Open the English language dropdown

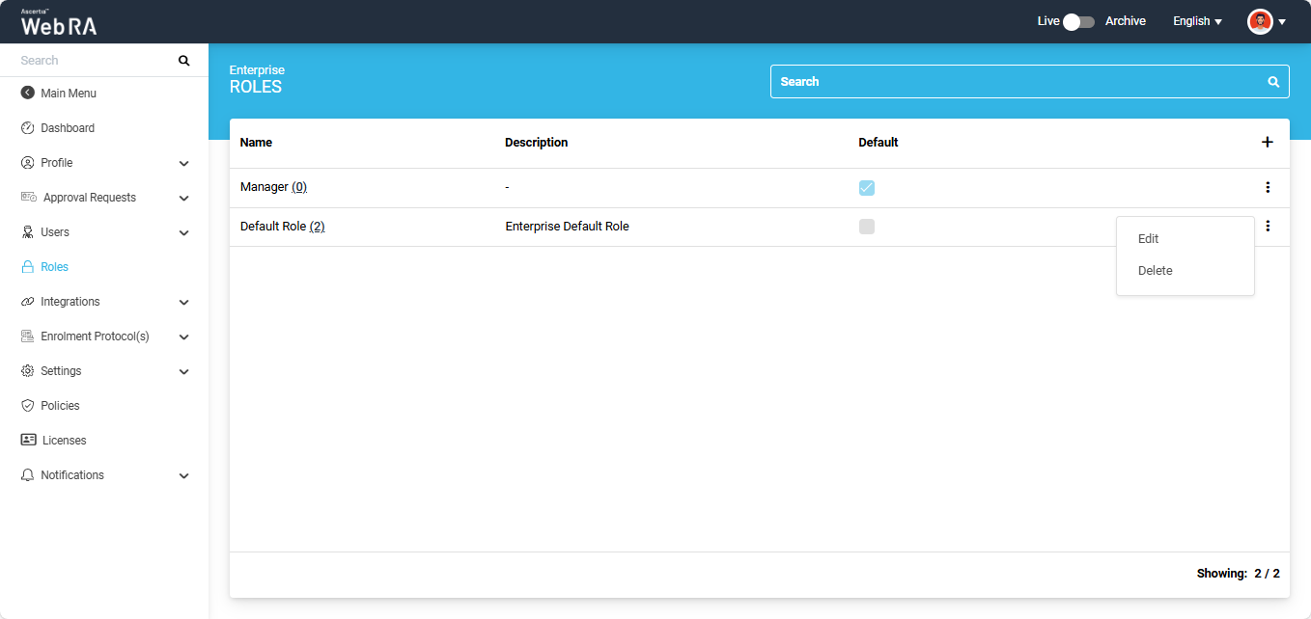click(1197, 21)
